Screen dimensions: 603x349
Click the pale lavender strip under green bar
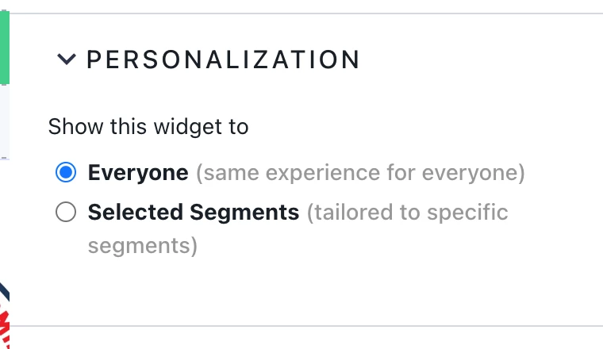pyautogui.click(x=4, y=121)
